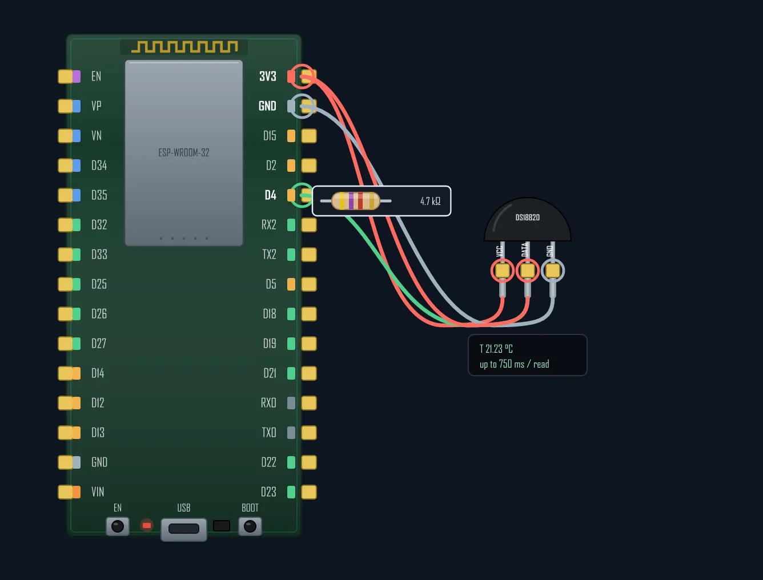Select the D32 pin pad
This screenshot has width=763, height=580.
pyautogui.click(x=66, y=225)
